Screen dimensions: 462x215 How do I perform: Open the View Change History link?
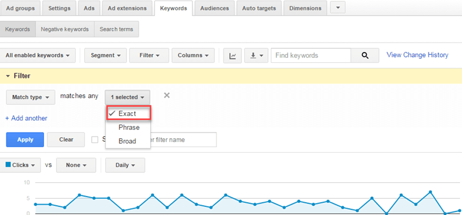pyautogui.click(x=417, y=55)
